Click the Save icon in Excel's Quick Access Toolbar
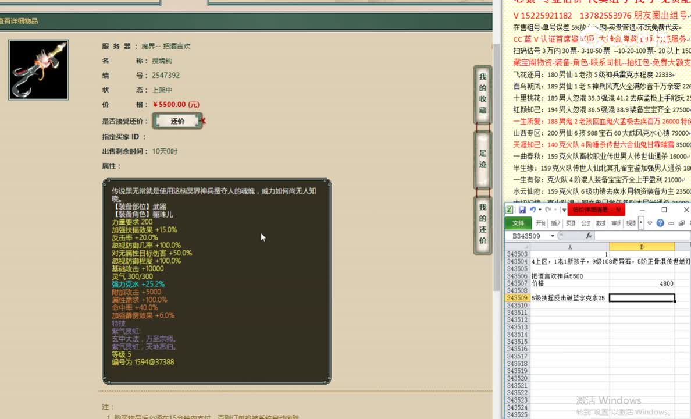Image resolution: width=691 pixels, height=419 pixels. 523,210
